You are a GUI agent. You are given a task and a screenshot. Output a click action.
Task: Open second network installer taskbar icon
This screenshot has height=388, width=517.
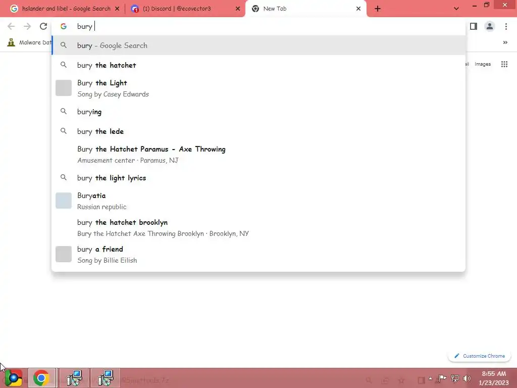(106, 378)
